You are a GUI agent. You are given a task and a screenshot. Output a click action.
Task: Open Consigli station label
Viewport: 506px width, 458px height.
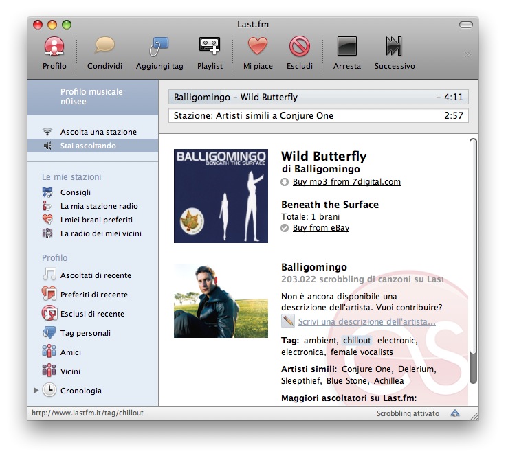point(76,192)
